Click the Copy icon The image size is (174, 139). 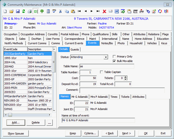(x=67, y=11)
